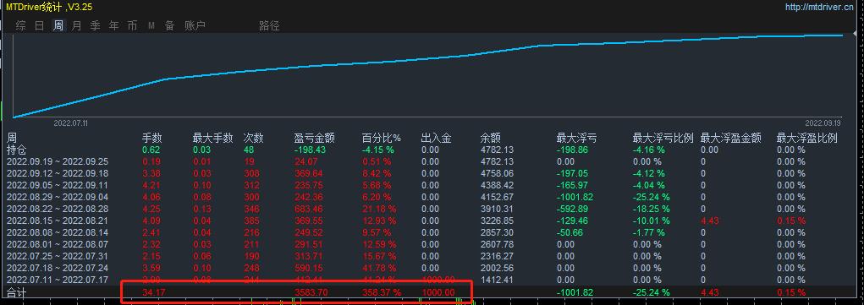Click the 最大浮盈比例 column header

(x=806, y=138)
